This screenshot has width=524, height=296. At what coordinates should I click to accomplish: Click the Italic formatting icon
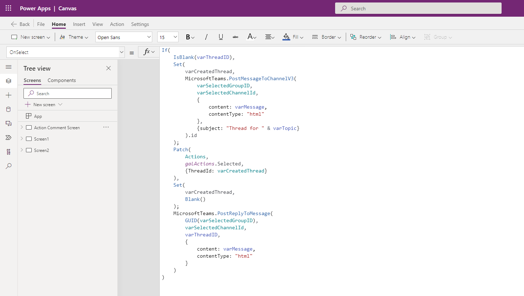(x=206, y=37)
